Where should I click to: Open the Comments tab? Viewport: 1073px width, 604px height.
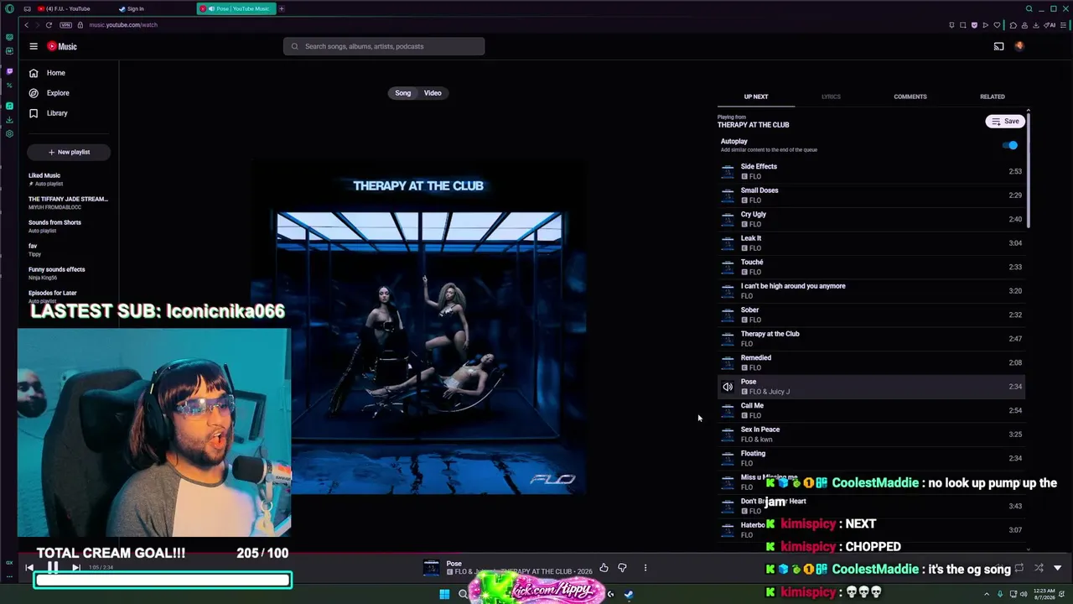910,96
